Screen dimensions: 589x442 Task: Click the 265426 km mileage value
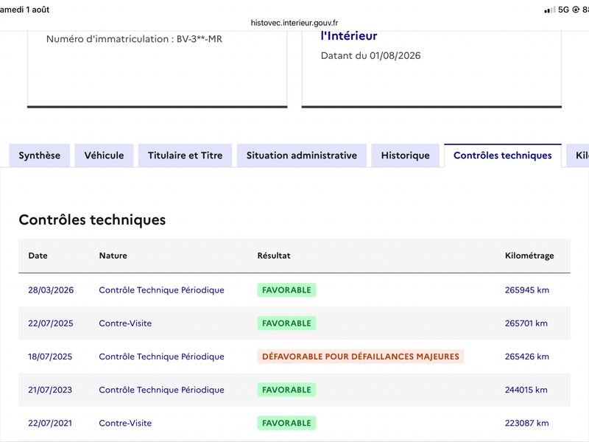pos(527,357)
